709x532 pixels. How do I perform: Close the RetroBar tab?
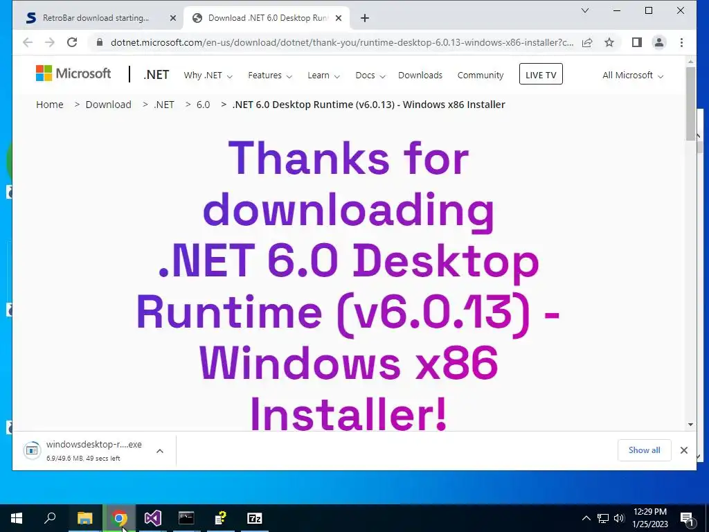pos(172,18)
